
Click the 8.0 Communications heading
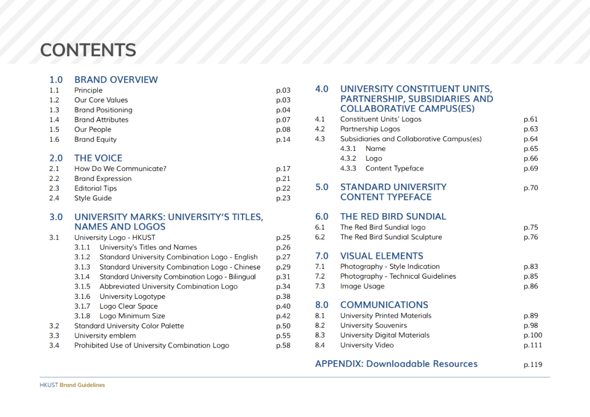point(384,305)
